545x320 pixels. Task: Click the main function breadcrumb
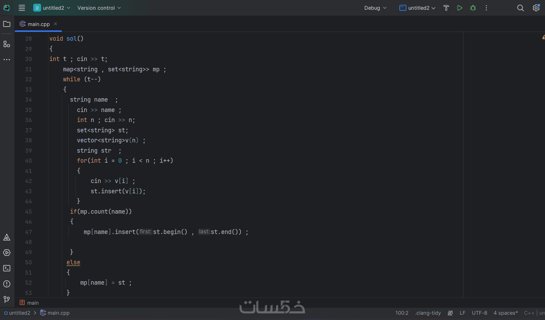(33, 303)
